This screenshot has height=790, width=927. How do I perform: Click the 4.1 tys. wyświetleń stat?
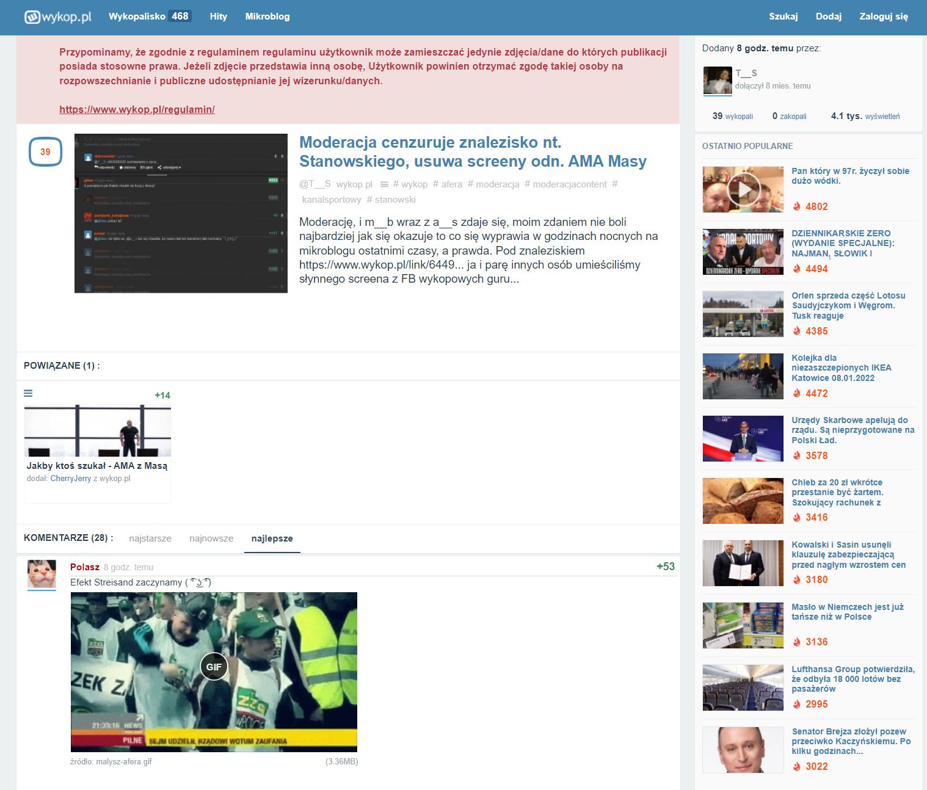coord(865,116)
